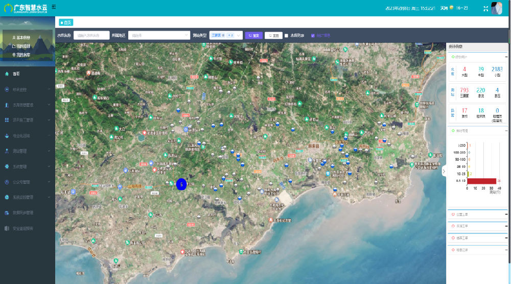The width and height of the screenshot is (511, 284).
Task: Open the user avatar in top-right corner
Action: pos(497,8)
